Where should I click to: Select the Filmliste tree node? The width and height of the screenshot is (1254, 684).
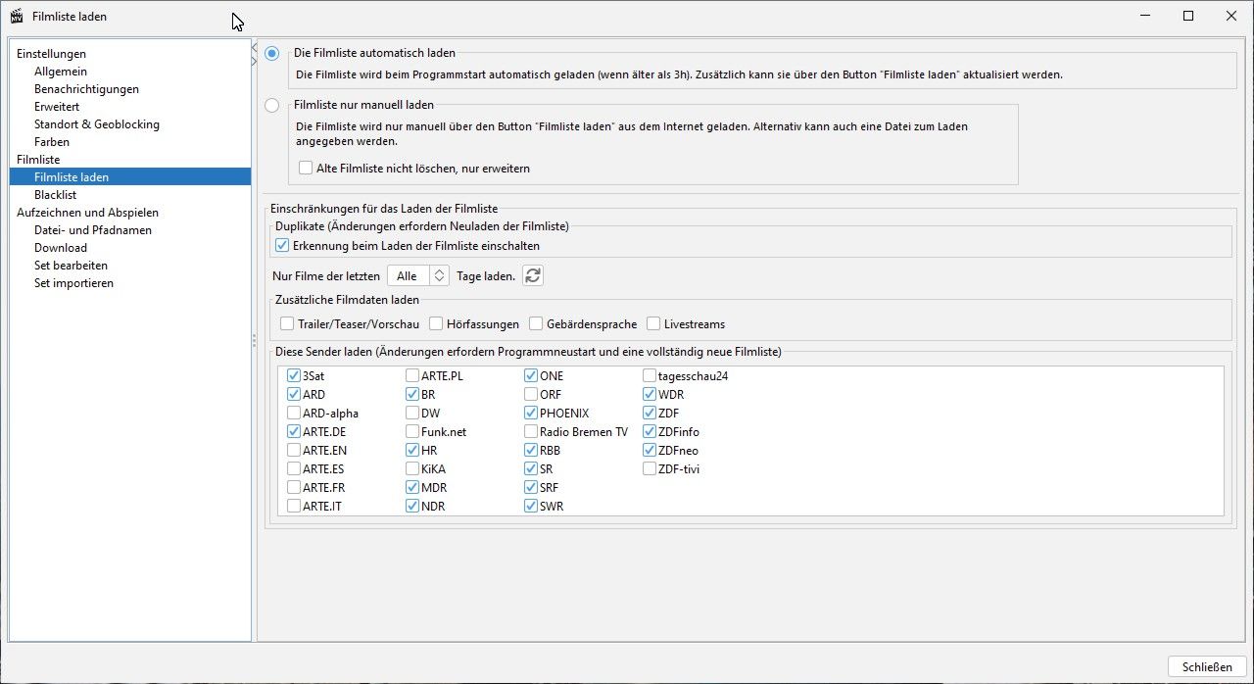38,160
